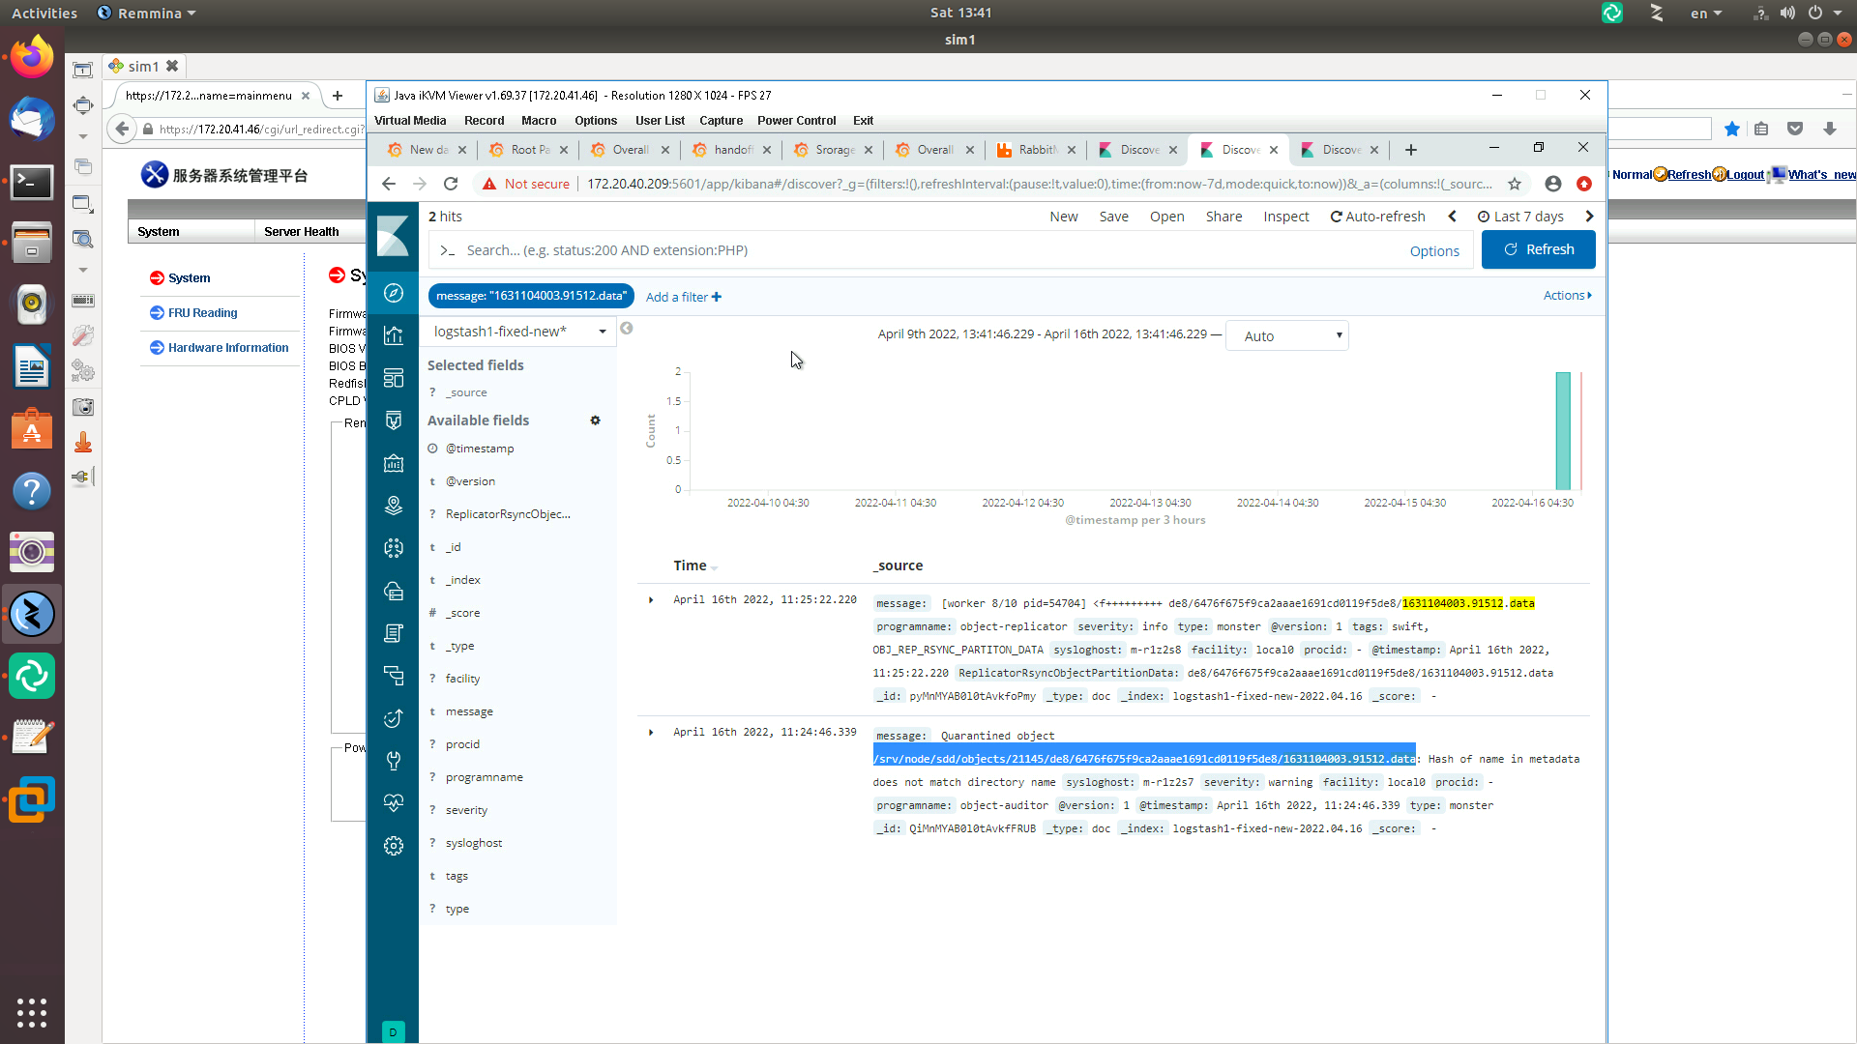Switch to RabbitMQ browser tab
This screenshot has width=1857, height=1044.
(1036, 150)
